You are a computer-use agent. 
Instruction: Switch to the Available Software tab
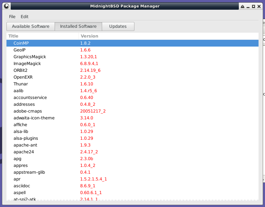(x=31, y=27)
